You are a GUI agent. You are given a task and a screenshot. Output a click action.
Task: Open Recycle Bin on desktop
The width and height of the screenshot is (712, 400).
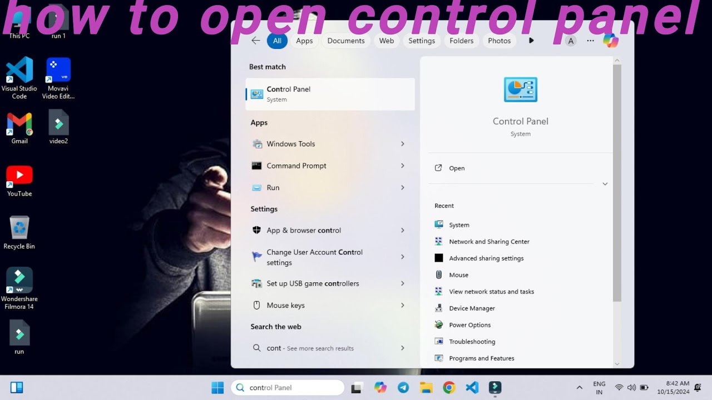tap(19, 233)
